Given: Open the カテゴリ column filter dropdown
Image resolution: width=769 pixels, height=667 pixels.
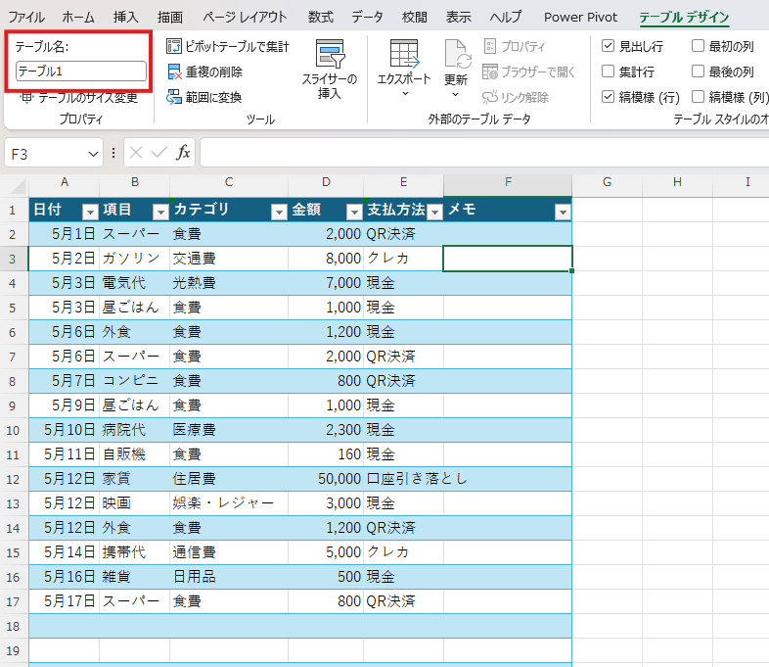Looking at the screenshot, I should tap(279, 212).
